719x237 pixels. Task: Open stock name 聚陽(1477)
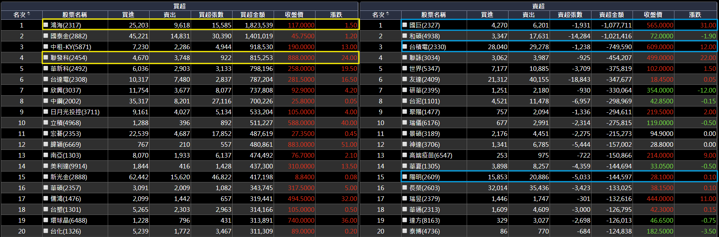click(x=424, y=112)
